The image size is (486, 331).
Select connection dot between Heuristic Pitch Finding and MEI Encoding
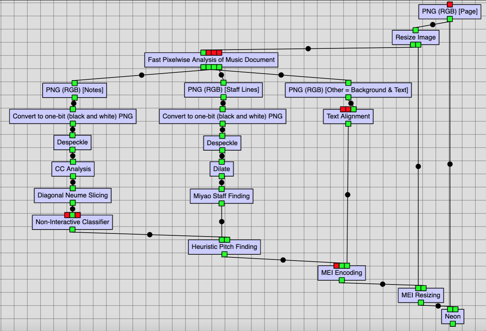283,260
